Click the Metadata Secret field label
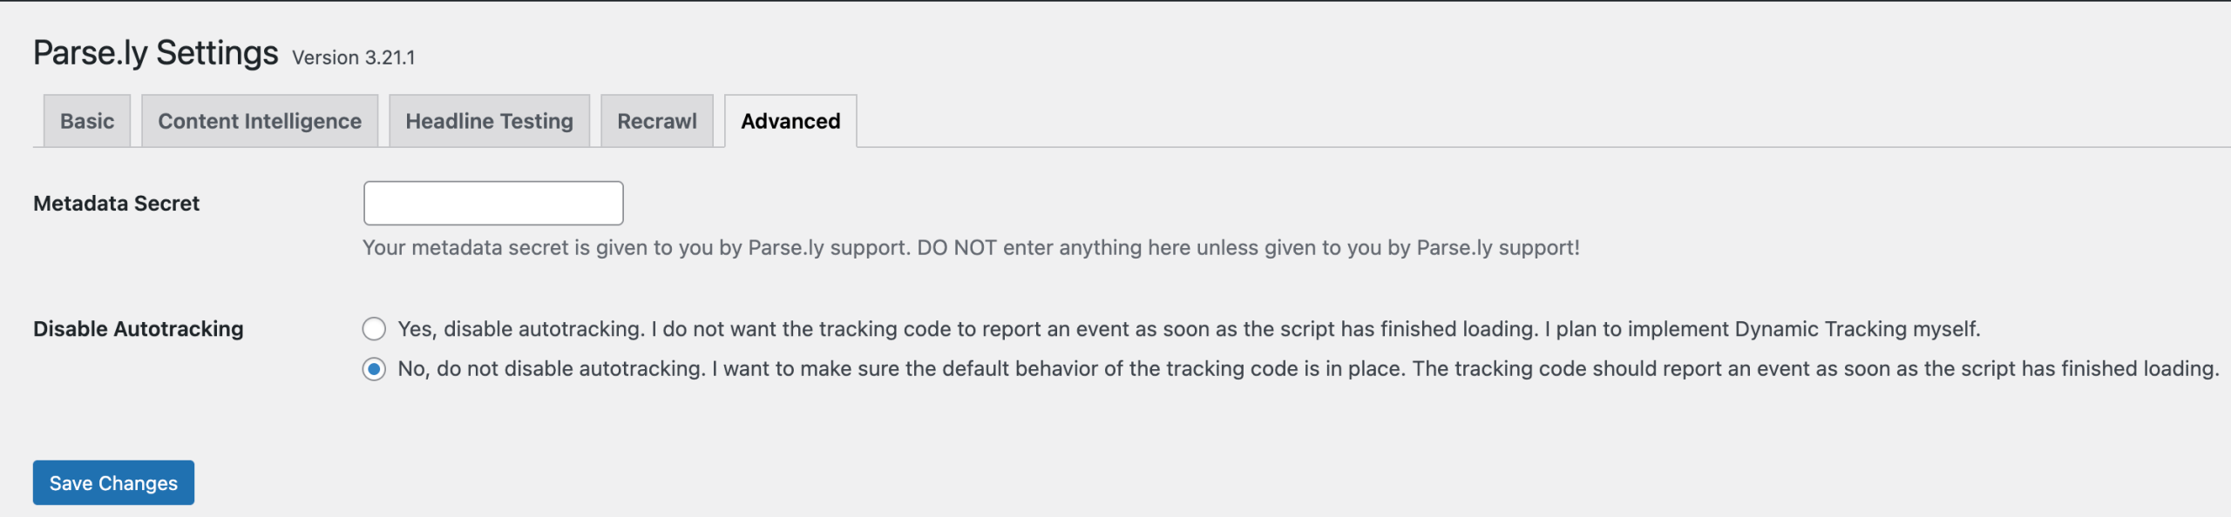 [117, 204]
